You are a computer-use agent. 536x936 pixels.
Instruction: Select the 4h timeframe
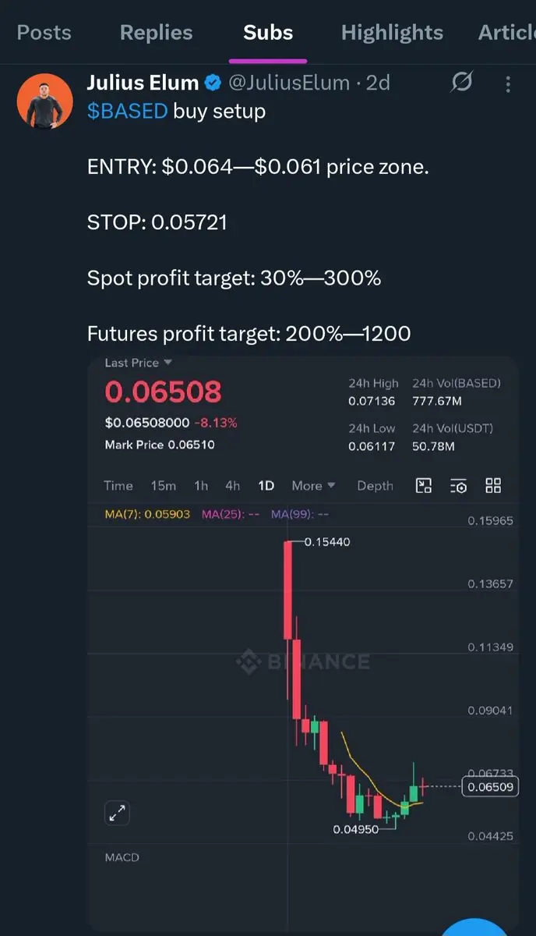[232, 486]
